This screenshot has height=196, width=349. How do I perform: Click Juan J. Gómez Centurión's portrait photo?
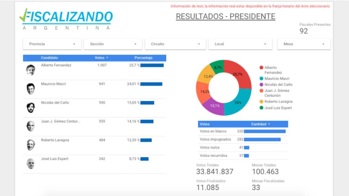coord(31,126)
